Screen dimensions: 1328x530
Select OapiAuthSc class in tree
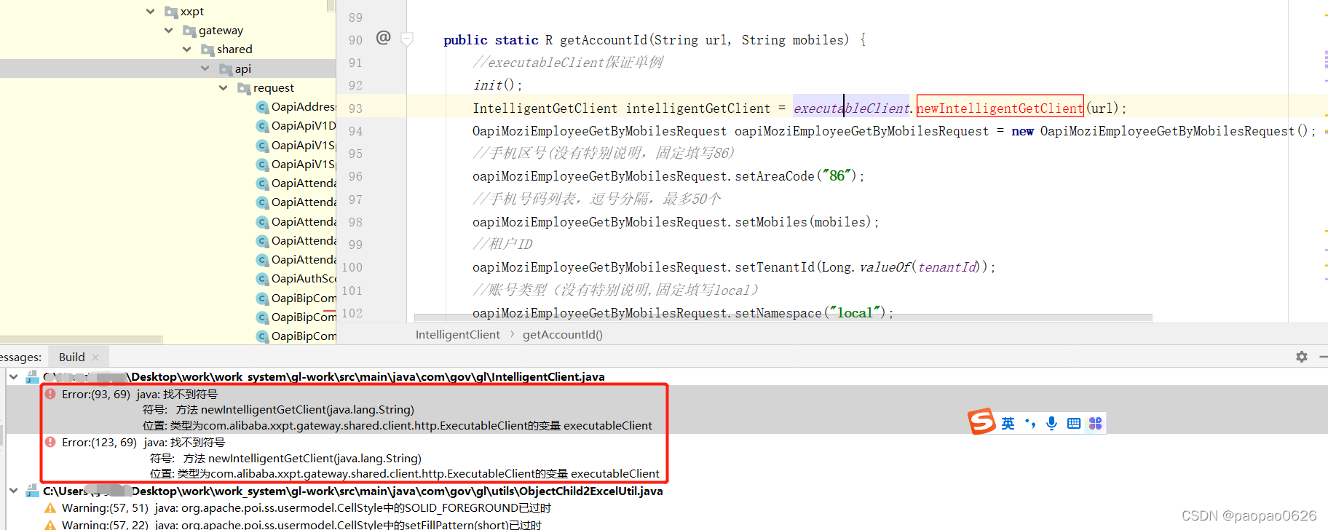[x=304, y=279]
